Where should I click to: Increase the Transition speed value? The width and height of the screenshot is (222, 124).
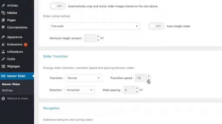point(149,76)
